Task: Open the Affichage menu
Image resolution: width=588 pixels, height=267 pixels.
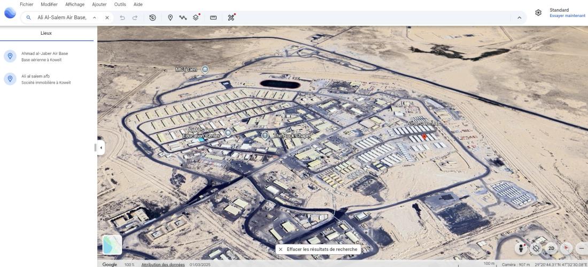Action: click(75, 4)
